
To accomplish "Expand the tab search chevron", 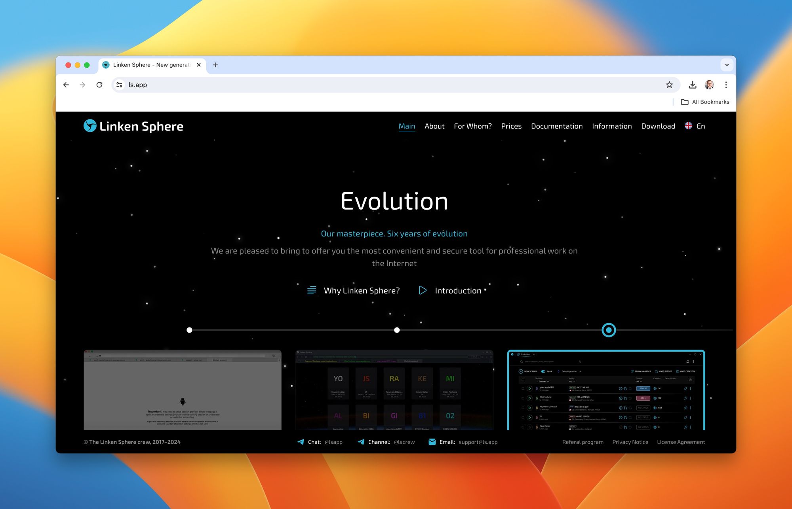I will coord(727,65).
